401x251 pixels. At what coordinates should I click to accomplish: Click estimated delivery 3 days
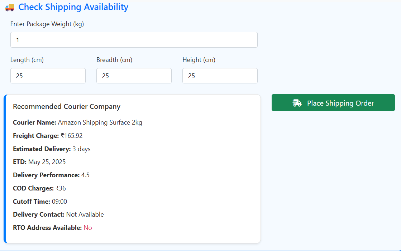tap(81, 149)
